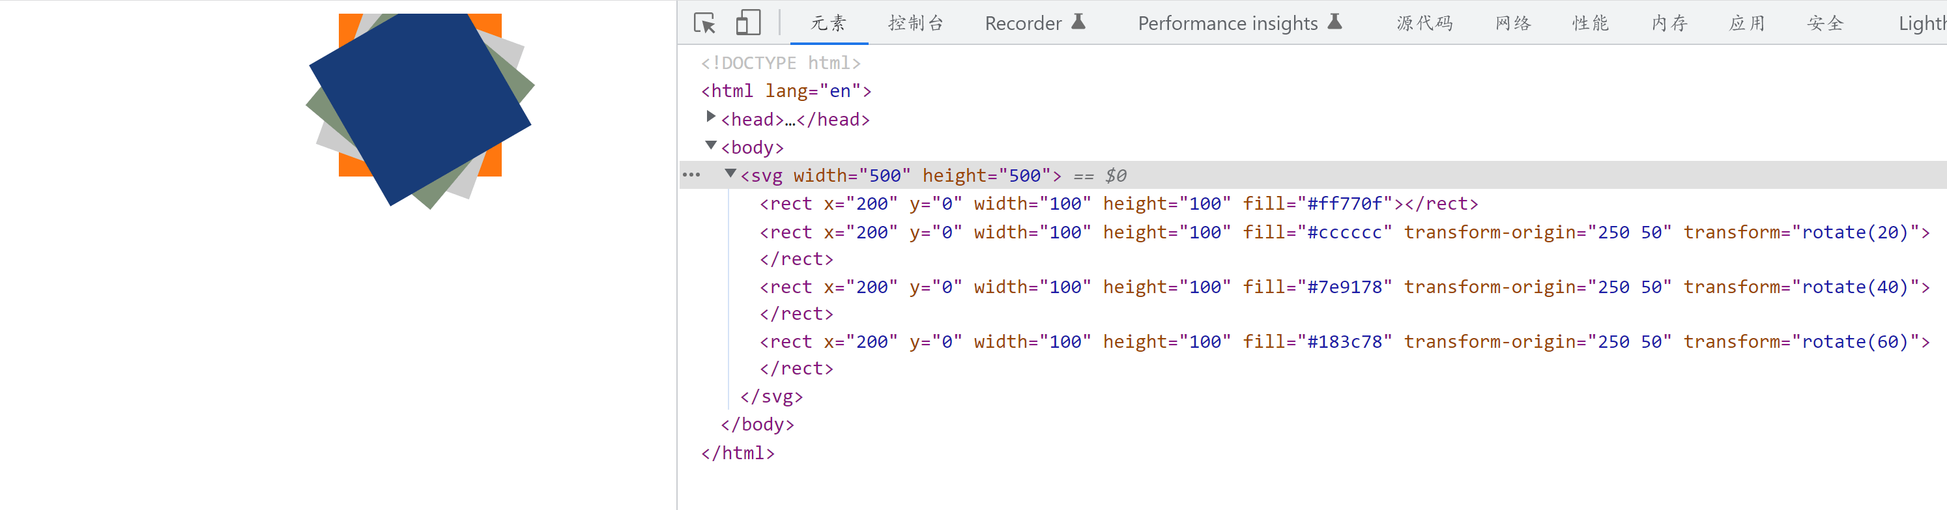Click the rotate(60) transform value
The height and width of the screenshot is (510, 1947).
pos(1856,341)
